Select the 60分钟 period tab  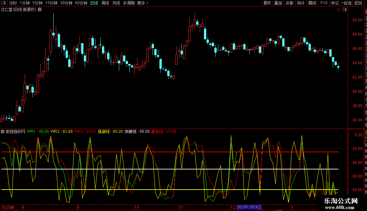(81, 3)
